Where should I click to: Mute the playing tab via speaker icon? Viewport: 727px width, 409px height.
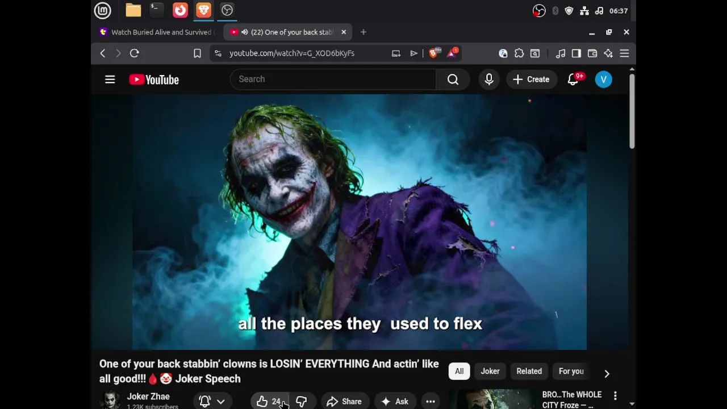244,32
